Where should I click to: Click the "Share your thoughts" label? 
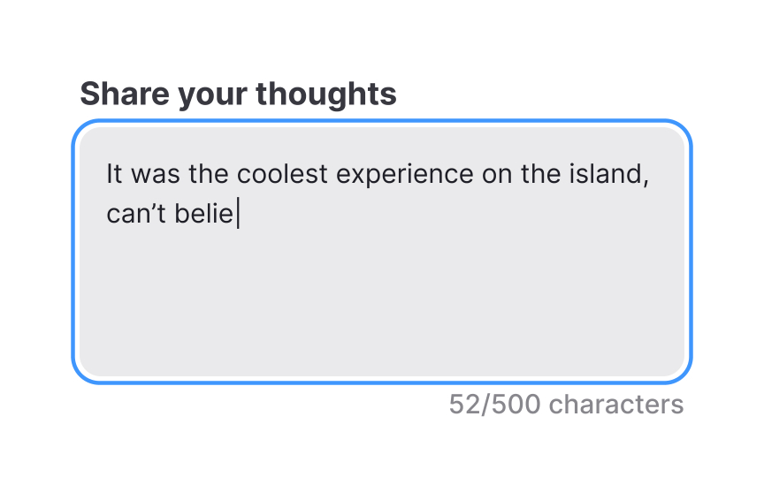click(238, 93)
